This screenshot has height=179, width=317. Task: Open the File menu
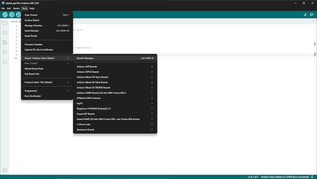[3, 9]
